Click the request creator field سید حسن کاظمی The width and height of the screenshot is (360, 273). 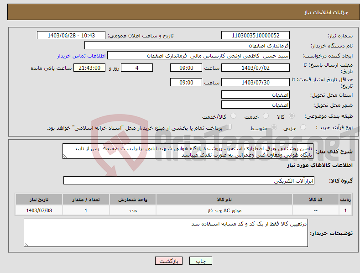click(198, 56)
